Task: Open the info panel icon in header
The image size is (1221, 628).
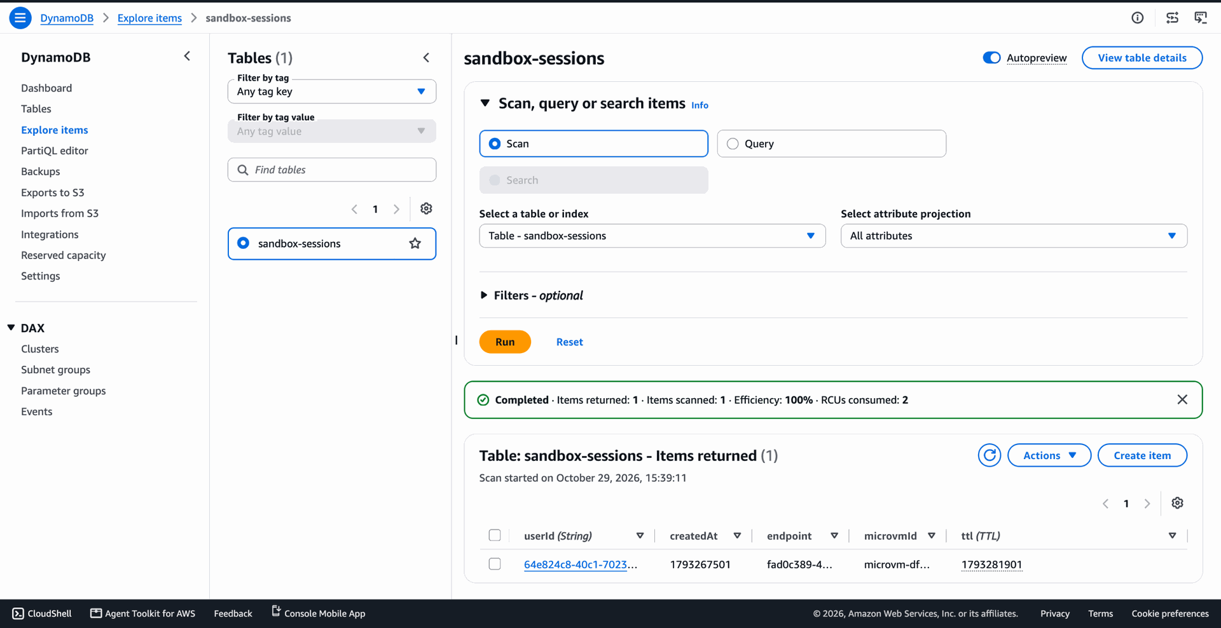Action: click(1138, 18)
